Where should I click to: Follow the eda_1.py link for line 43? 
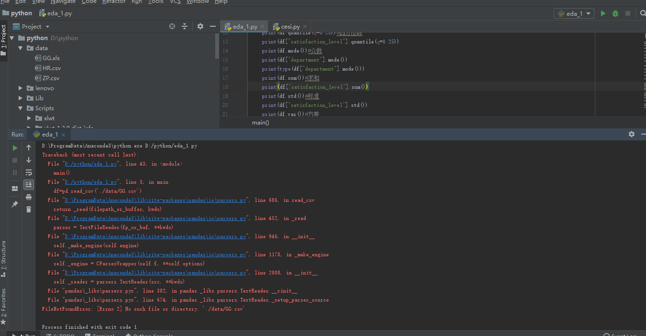click(x=91, y=164)
